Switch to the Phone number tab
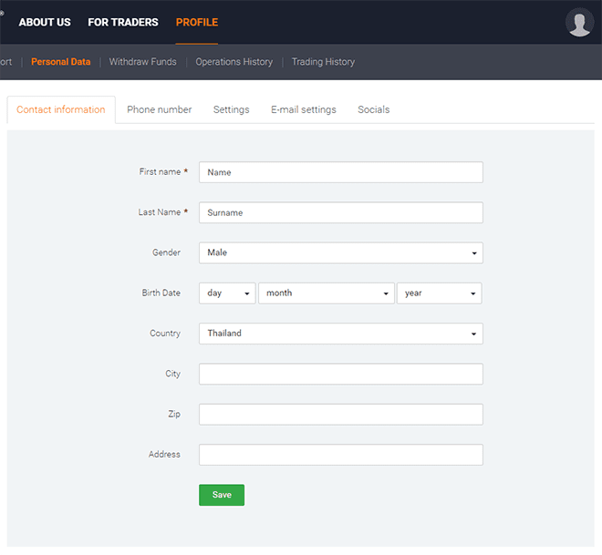The height and width of the screenshot is (555, 602). (x=160, y=109)
